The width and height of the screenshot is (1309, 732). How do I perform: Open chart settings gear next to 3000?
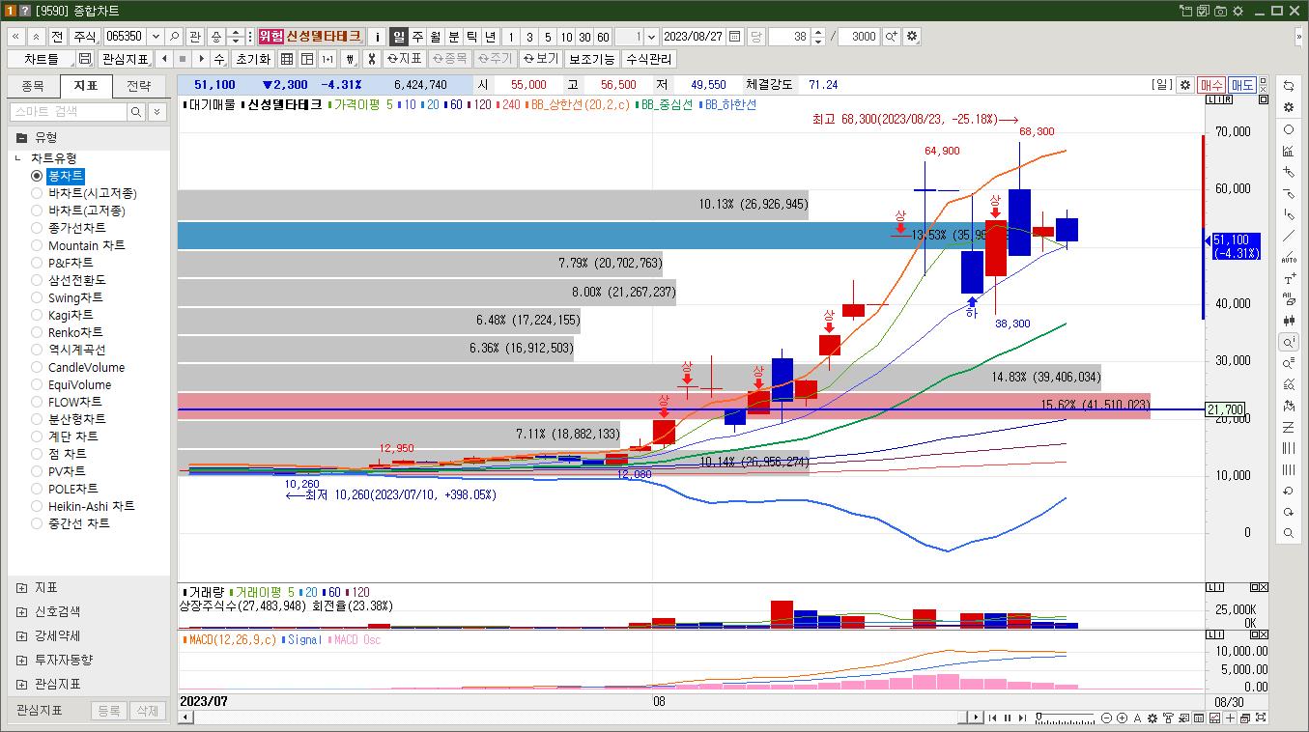(912, 37)
